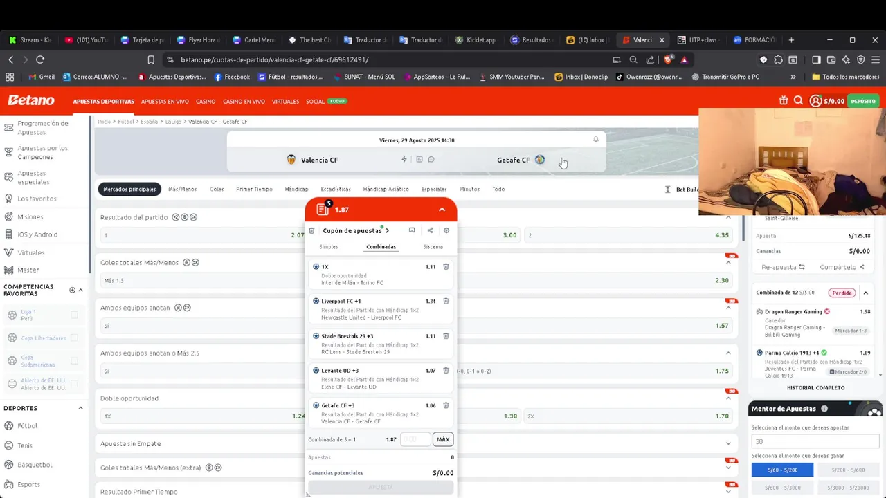Open the Virtuales menu item

[x=285, y=102]
